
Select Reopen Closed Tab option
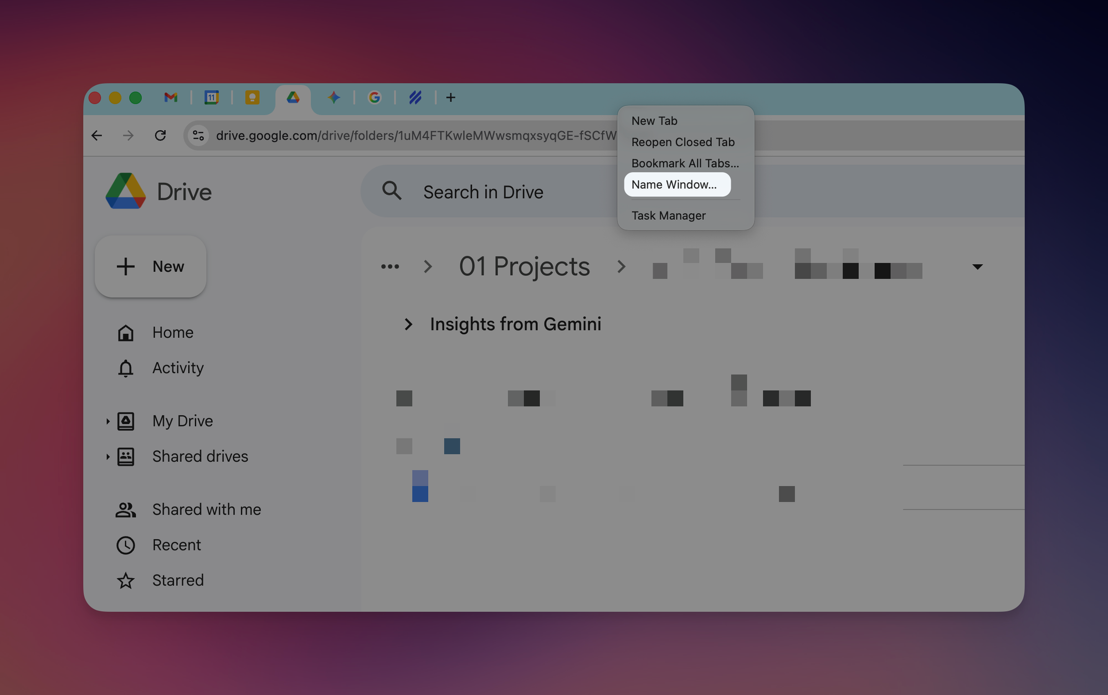pos(683,142)
